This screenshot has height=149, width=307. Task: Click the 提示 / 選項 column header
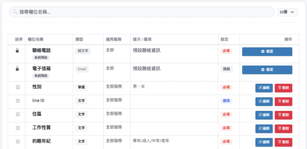[x=142, y=39]
